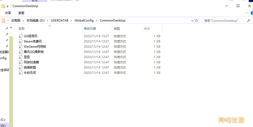Click the GG租号玩 file name
253x127 pixels.
click(30, 36)
